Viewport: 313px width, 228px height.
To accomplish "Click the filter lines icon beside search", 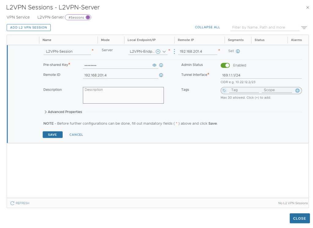I will click(304, 28).
